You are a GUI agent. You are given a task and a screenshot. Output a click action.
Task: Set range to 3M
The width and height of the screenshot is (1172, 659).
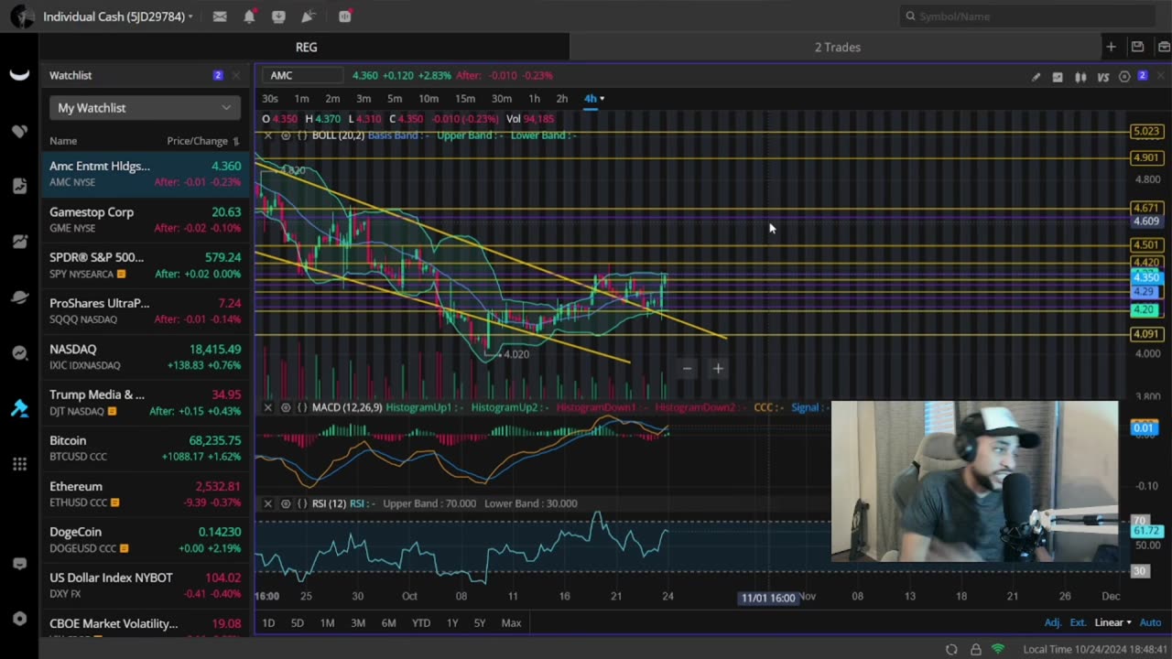pos(358,623)
